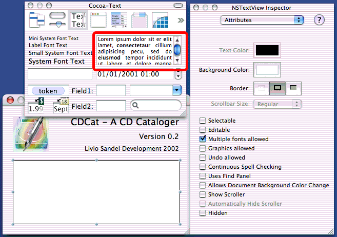Uncheck Multiple fonts allowed
The width and height of the screenshot is (337, 237).
(203, 139)
